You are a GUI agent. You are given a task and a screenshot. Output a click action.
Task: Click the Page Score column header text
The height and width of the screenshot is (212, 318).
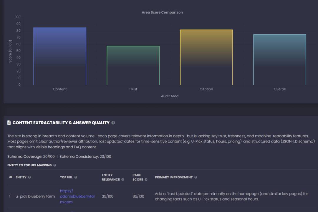click(x=137, y=177)
